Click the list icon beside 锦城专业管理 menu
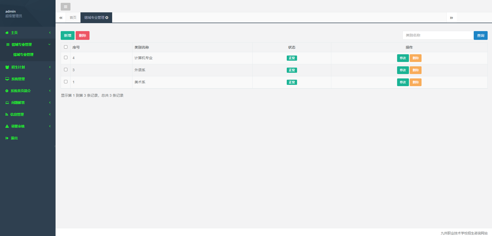Viewport: 492px width, 236px height. pyautogui.click(x=8, y=44)
